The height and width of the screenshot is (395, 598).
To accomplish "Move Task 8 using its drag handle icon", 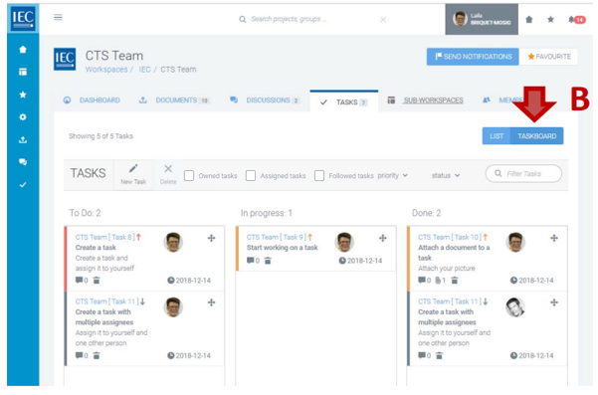I will coord(211,239).
